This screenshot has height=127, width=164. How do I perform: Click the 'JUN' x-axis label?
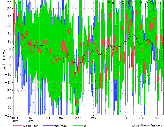point(110,118)
